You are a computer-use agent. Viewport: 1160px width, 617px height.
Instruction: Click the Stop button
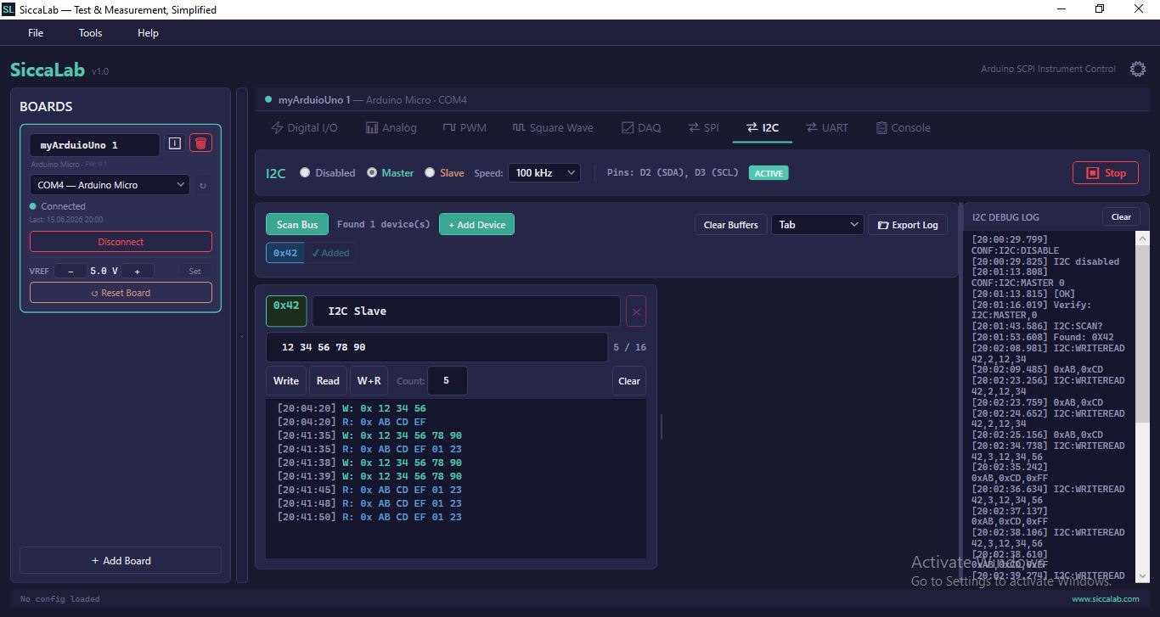(x=1106, y=172)
